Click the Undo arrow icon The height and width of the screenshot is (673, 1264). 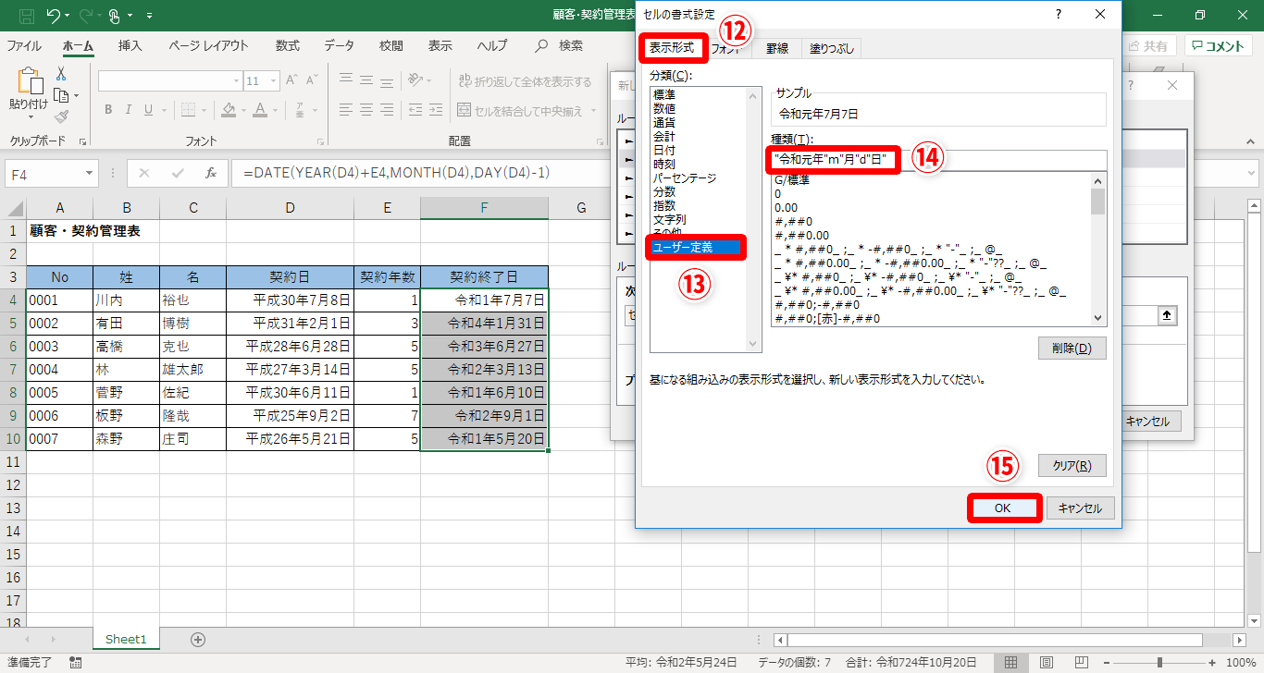pos(52,16)
